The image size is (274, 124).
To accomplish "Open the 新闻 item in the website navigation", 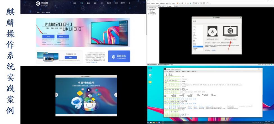I will [88, 3].
